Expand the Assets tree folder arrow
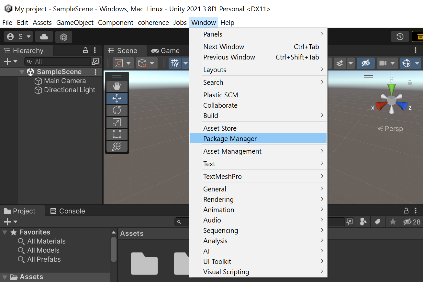This screenshot has height=282, width=423. coord(5,277)
